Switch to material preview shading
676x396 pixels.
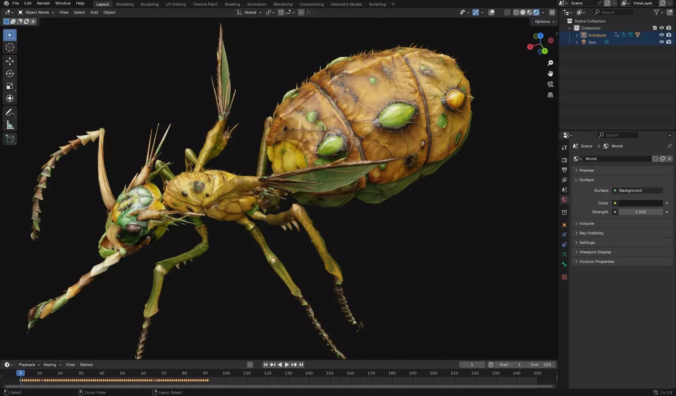click(530, 12)
